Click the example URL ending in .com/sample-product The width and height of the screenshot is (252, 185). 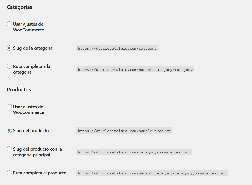tap(124, 131)
